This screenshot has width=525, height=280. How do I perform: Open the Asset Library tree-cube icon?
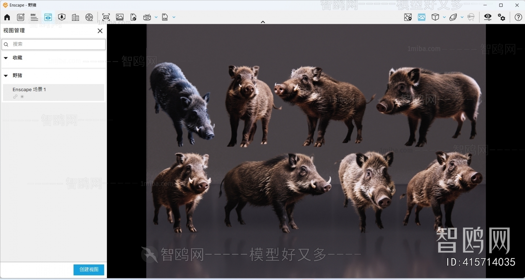pyautogui.click(x=62, y=17)
